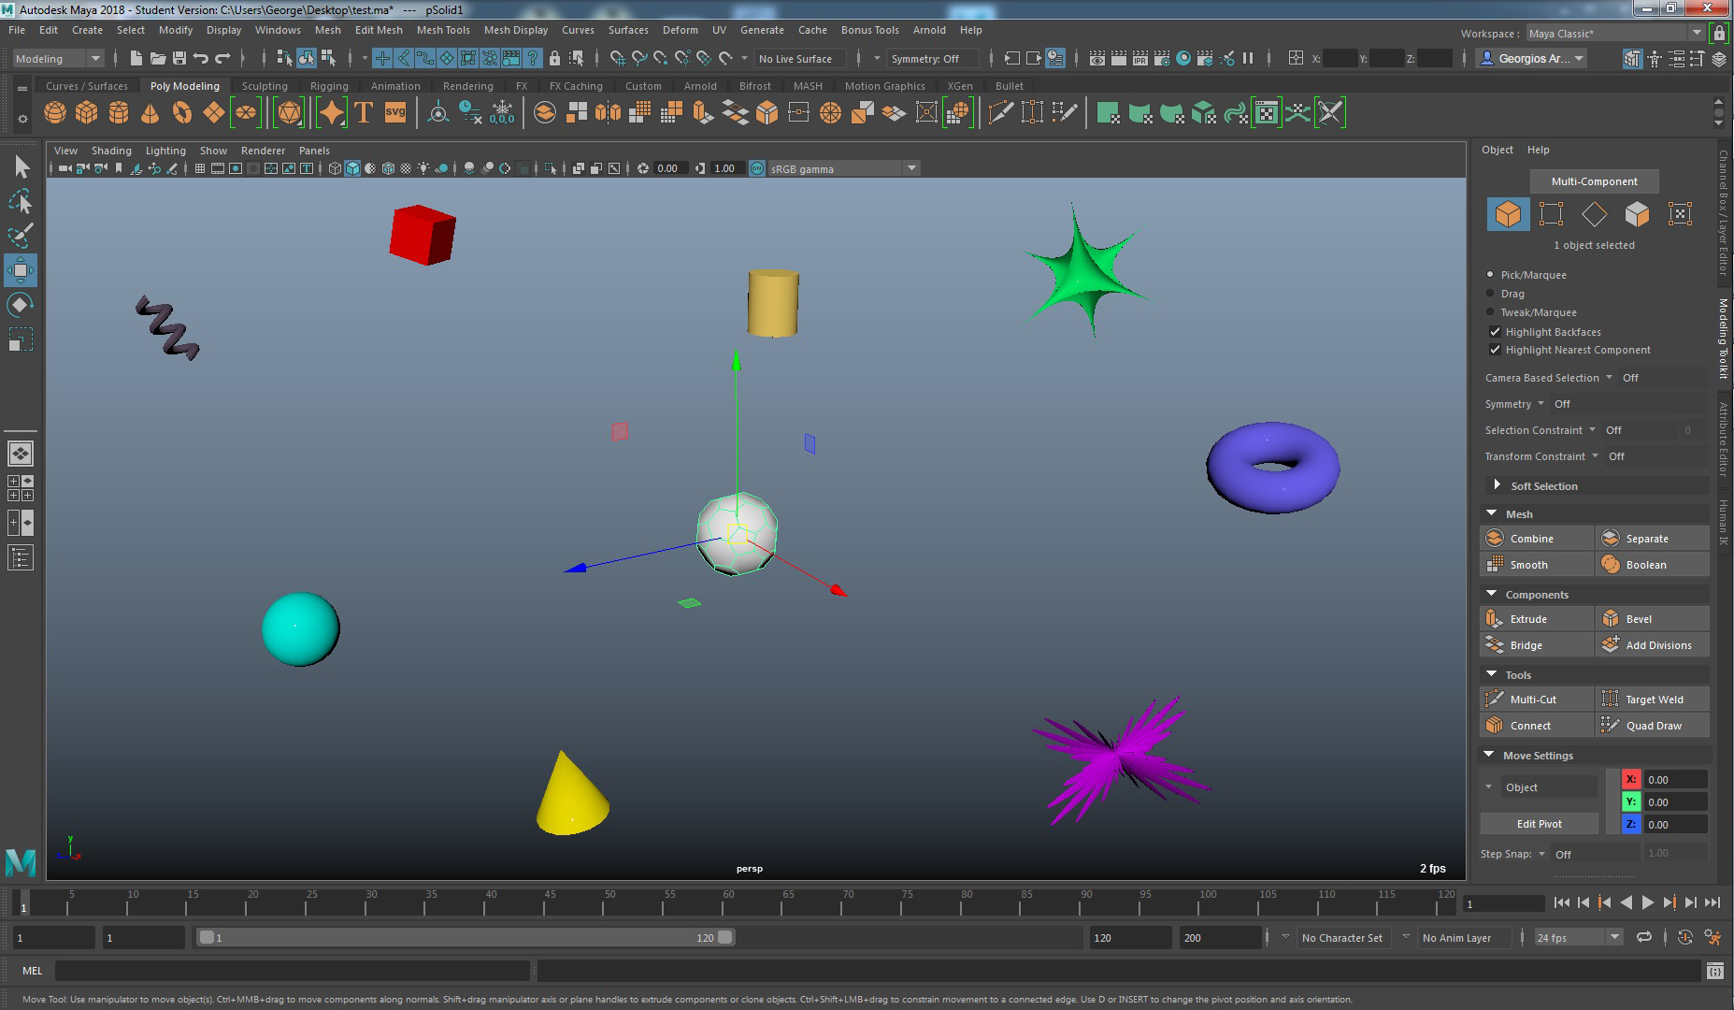1734x1010 pixels.
Task: Click the MEL command line input
Action: (x=293, y=971)
